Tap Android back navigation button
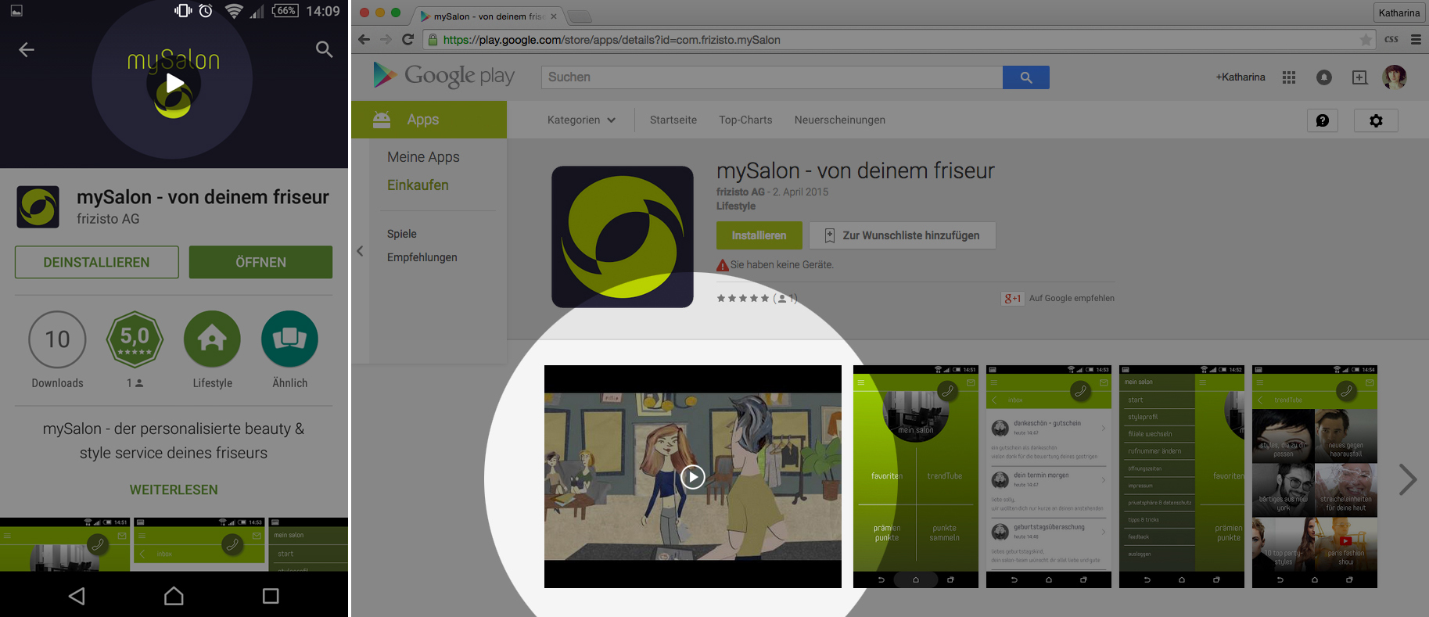The height and width of the screenshot is (617, 1429). pos(77,596)
